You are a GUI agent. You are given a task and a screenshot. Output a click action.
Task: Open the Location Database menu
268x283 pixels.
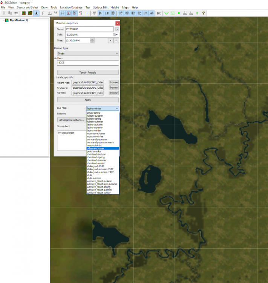71,8
